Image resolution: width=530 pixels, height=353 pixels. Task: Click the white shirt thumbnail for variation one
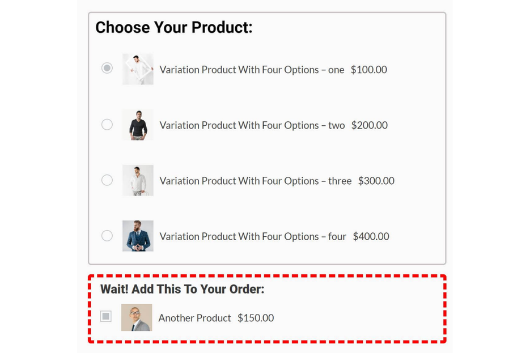click(x=137, y=69)
